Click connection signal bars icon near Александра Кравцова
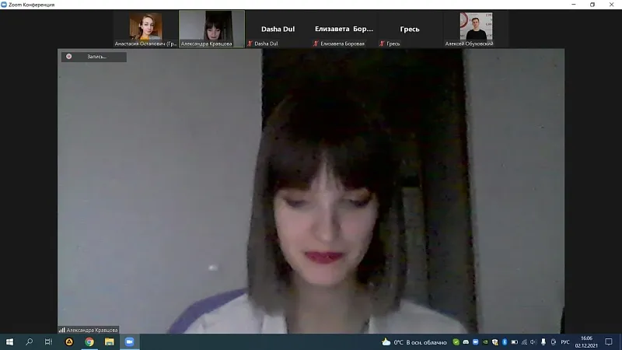 click(62, 330)
